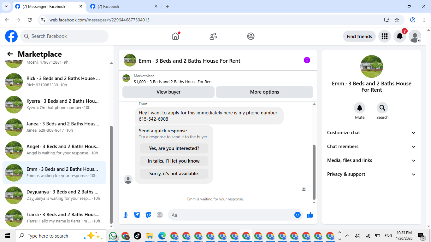Search within the conversation
This screenshot has height=242, width=431.
382,108
